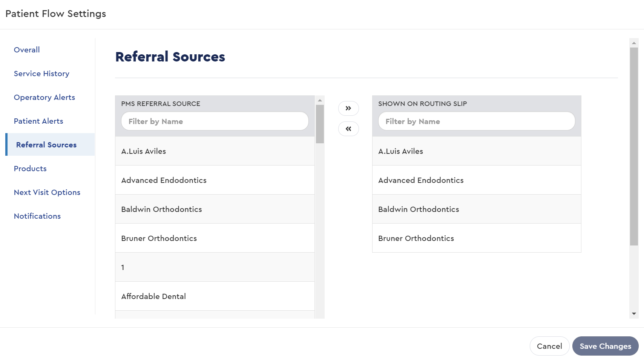
Task: Select the row labeled 1 in PMS list
Action: coord(215,267)
